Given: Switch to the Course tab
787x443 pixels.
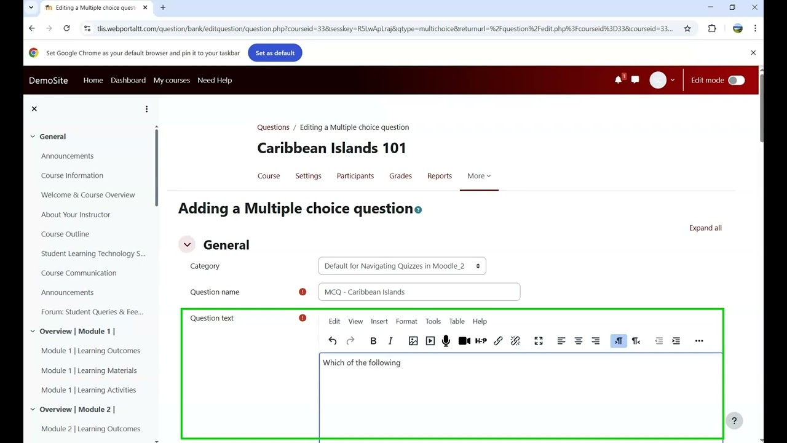Looking at the screenshot, I should [x=269, y=176].
